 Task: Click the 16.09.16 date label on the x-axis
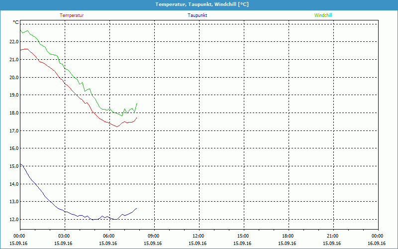coord(378,244)
